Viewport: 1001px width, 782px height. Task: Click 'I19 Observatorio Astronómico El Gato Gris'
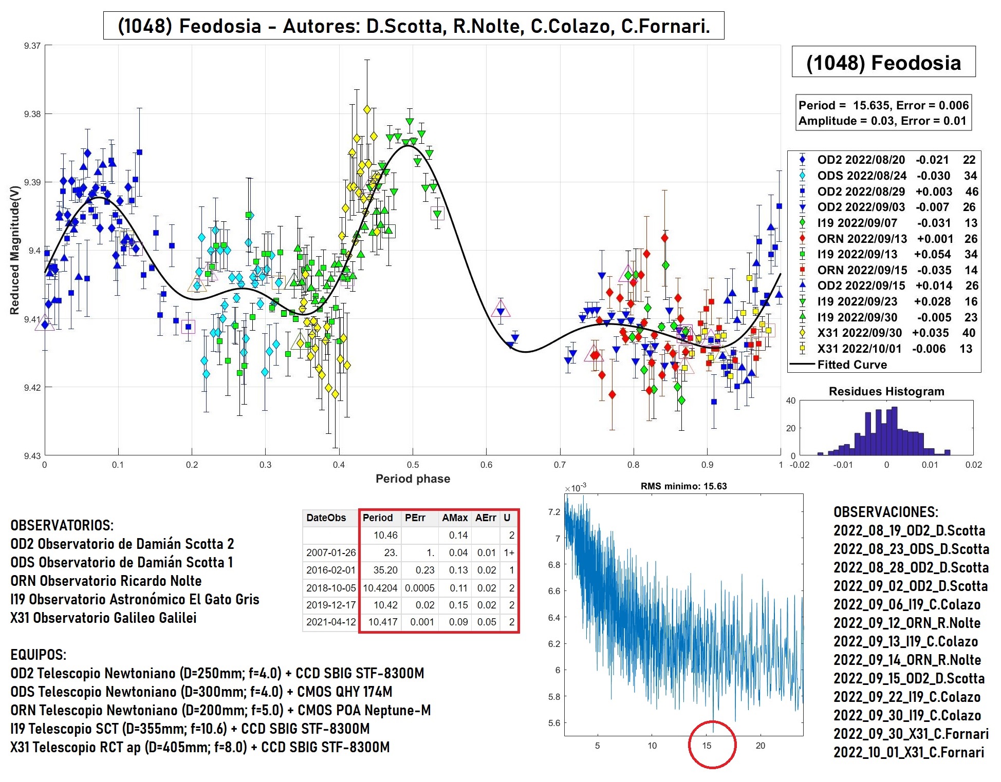(135, 599)
